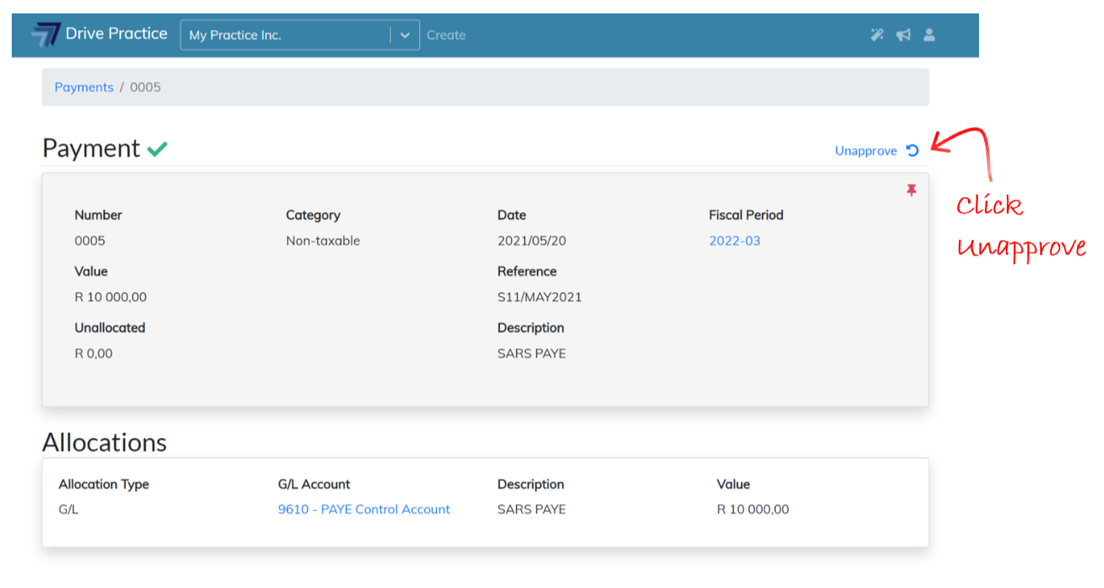The height and width of the screenshot is (588, 1104).
Task: Click the Fiscal Period label
Action: click(746, 215)
